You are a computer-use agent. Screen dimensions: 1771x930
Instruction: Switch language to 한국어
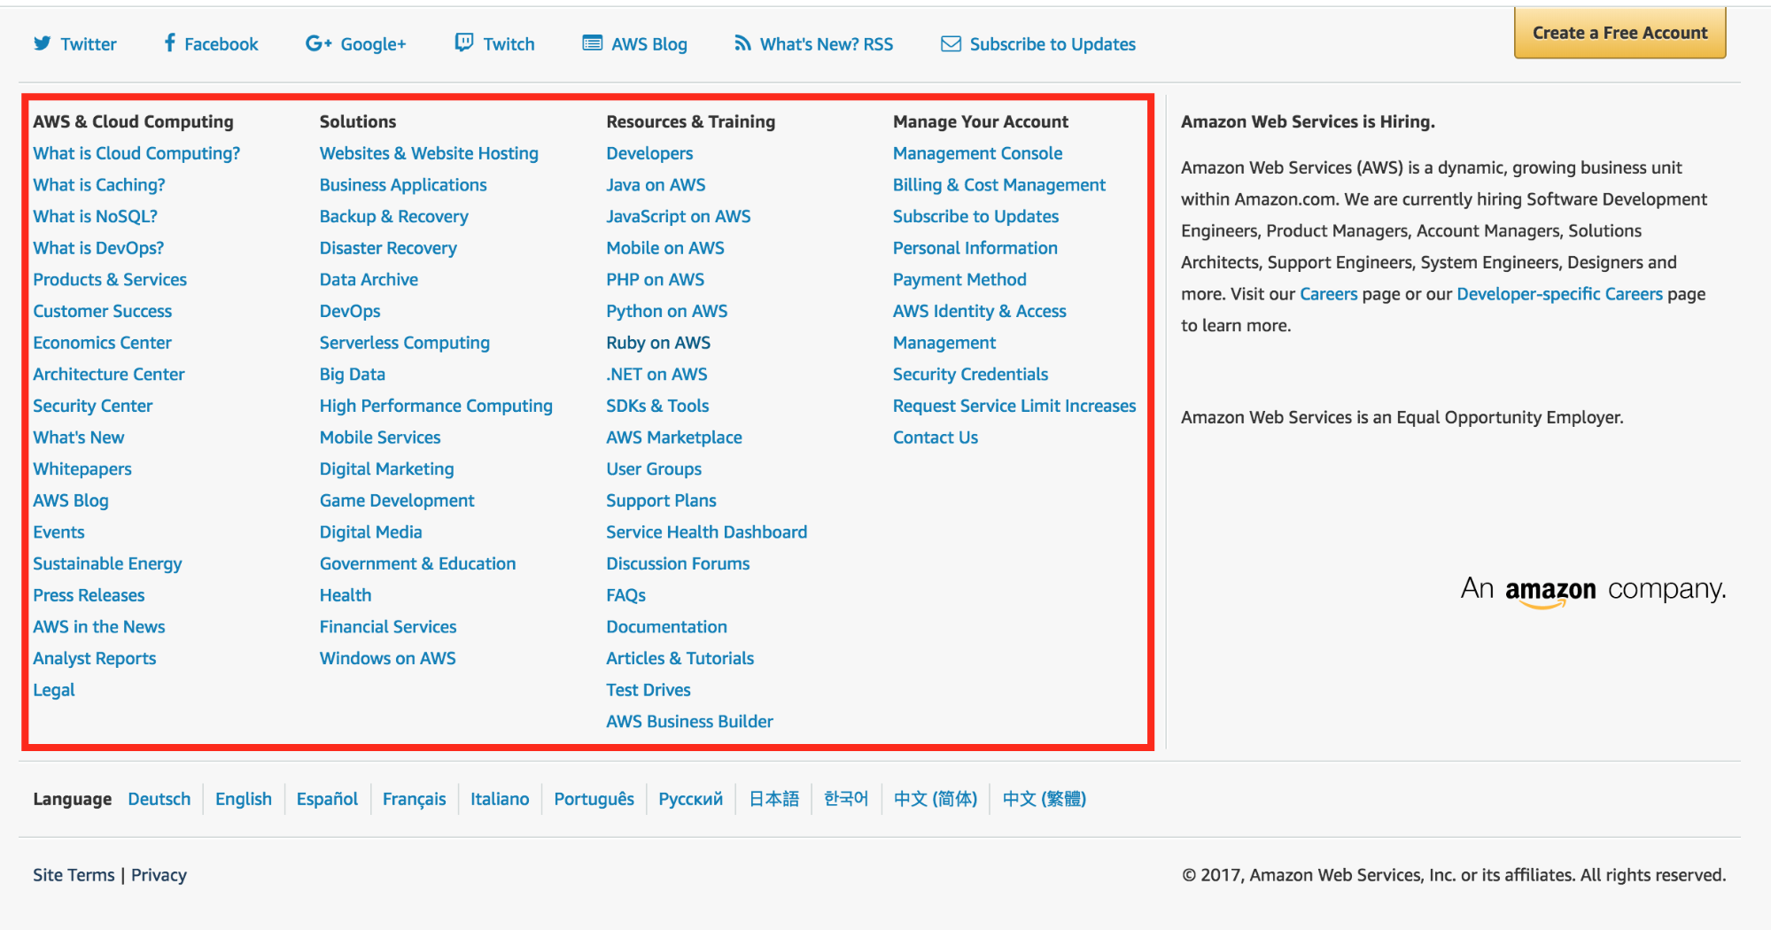coord(846,799)
